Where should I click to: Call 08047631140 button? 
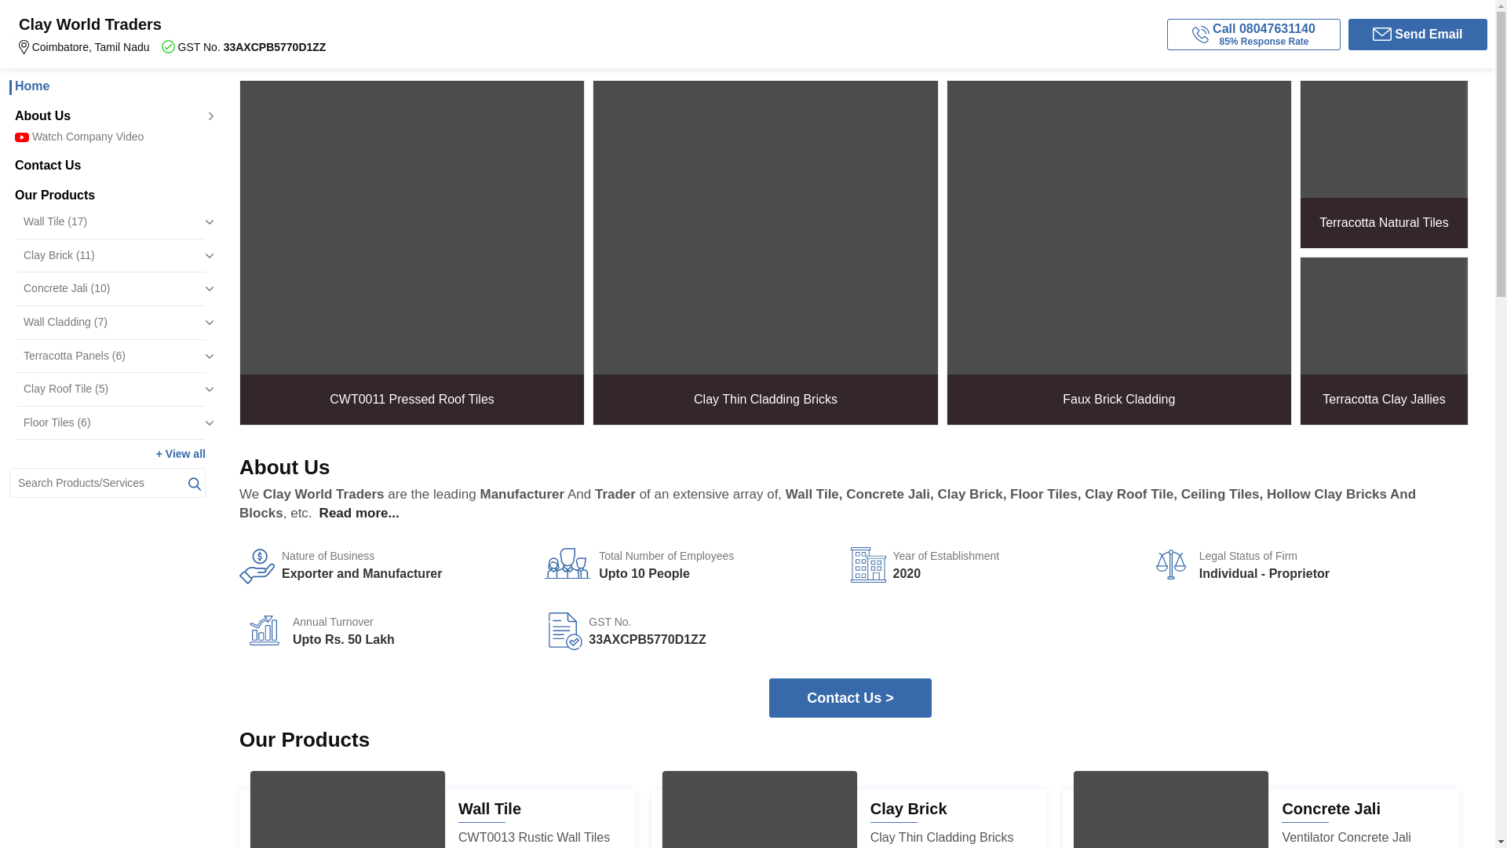(1253, 35)
